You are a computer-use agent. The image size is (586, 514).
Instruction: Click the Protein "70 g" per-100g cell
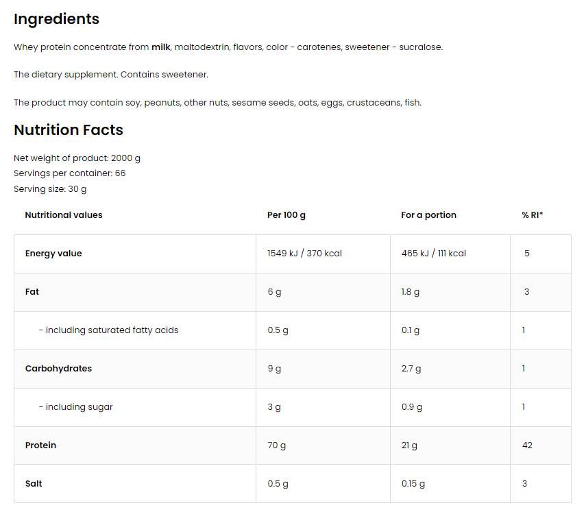pos(277,445)
